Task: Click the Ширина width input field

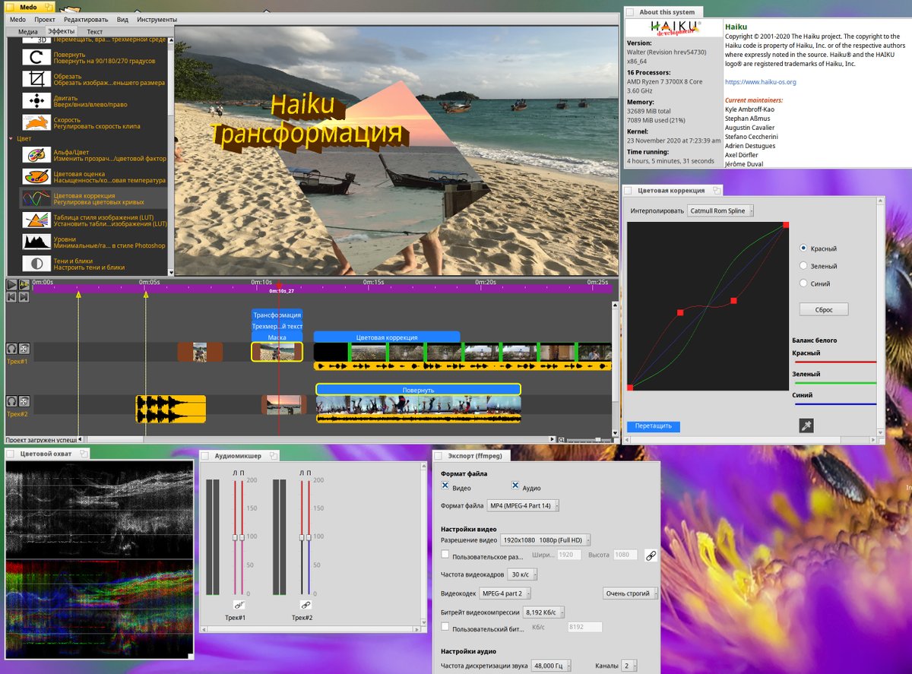Action: click(x=569, y=555)
